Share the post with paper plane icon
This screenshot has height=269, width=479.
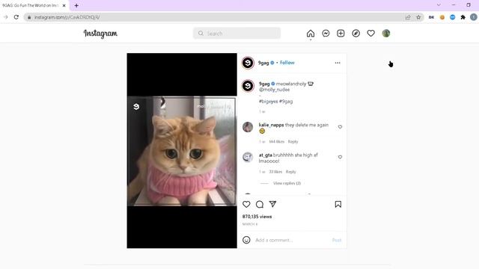272,204
